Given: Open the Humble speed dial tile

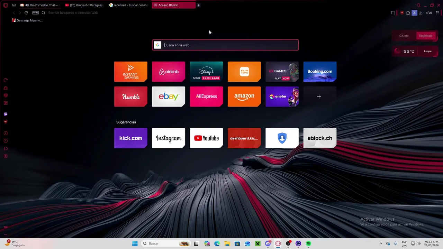Looking at the screenshot, I should pos(130,96).
